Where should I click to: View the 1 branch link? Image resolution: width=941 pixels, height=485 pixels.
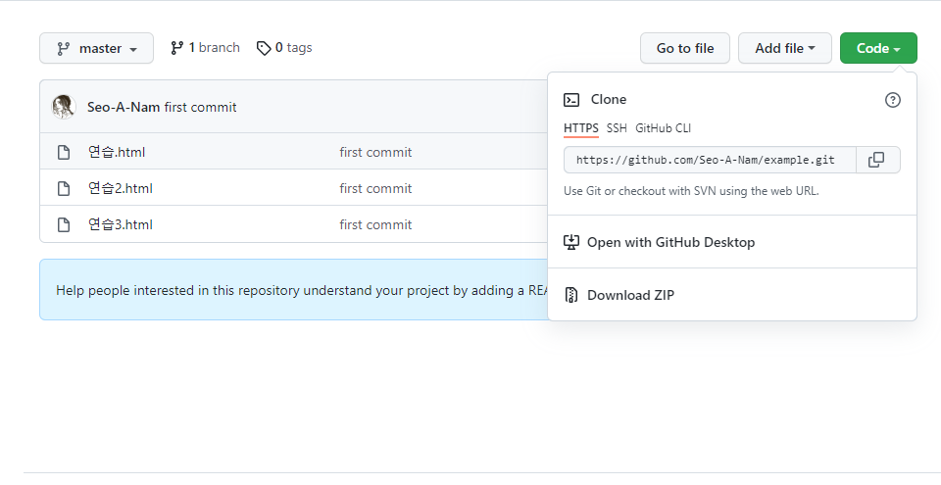[x=205, y=47]
